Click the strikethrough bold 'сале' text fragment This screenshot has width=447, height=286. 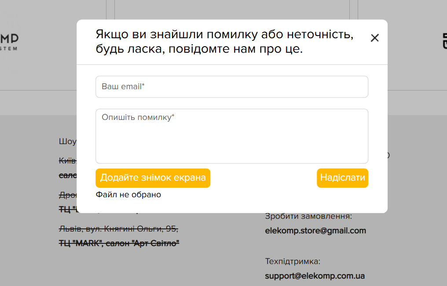pos(68,175)
